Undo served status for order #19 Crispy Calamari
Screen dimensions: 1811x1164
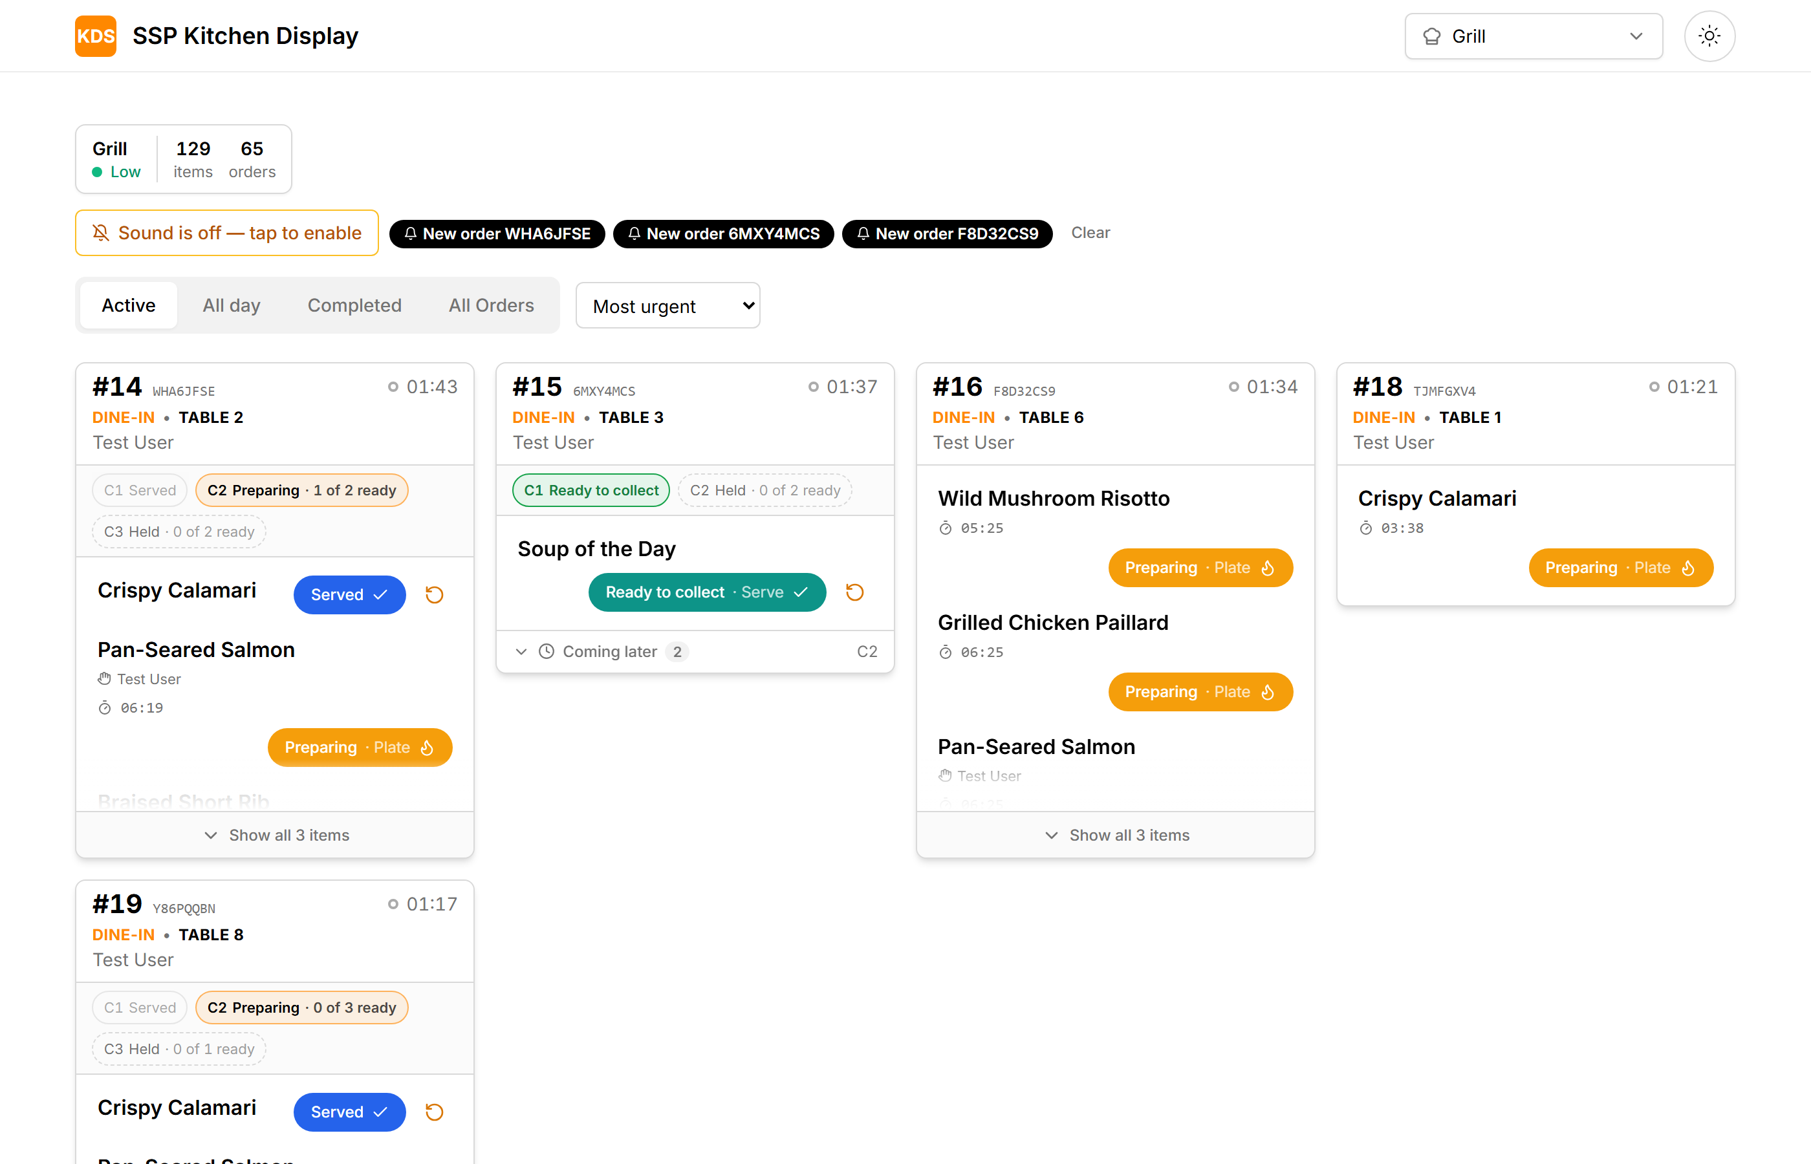pos(434,1112)
